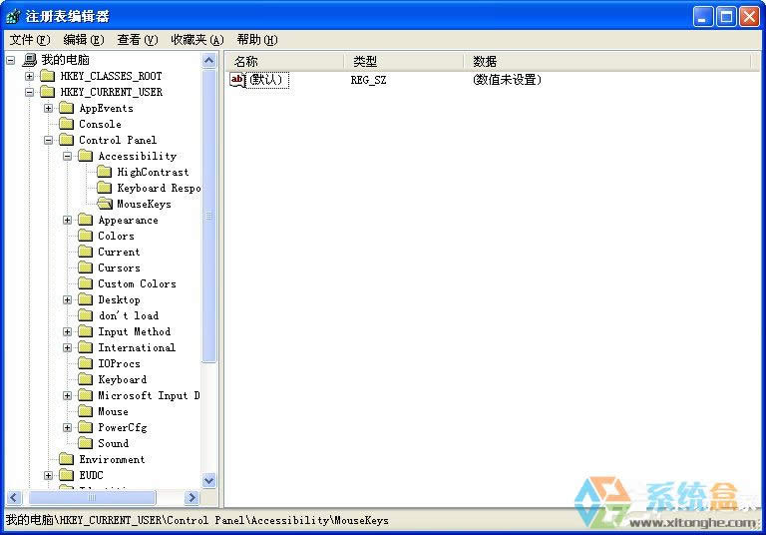Expand the Desktop key
Image resolution: width=766 pixels, height=535 pixels.
[68, 299]
